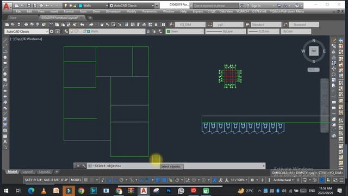Open the AutoCAD Classic workspace dropdown in title bar

132,5
